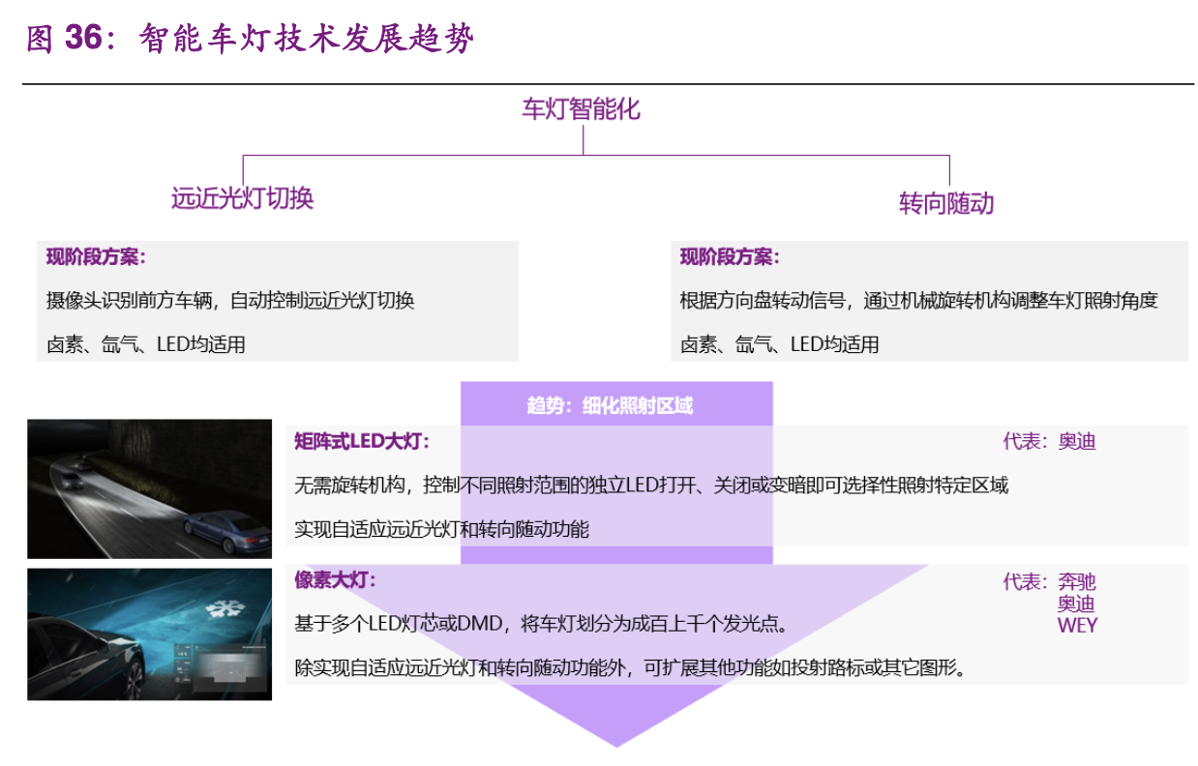Click the '趋势：细化照射区域' banner
Screen dimensions: 1198x766
(610, 406)
